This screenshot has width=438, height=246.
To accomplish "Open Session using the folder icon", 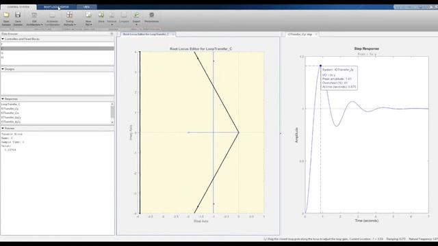I will click(x=6, y=15).
